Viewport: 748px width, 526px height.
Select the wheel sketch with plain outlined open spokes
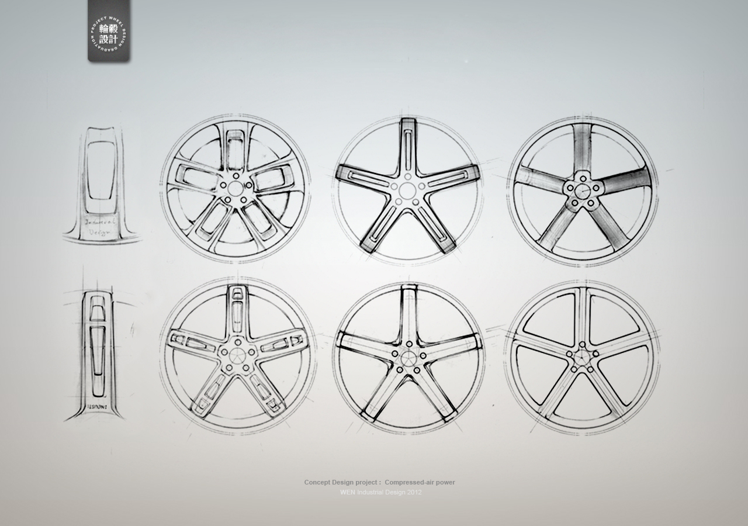coord(408,358)
